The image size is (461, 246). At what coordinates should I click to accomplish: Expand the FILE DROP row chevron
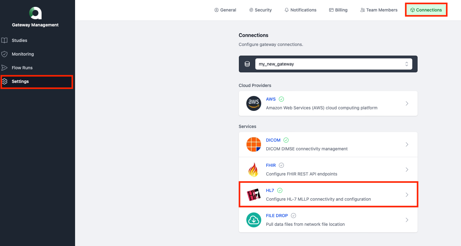(x=407, y=220)
